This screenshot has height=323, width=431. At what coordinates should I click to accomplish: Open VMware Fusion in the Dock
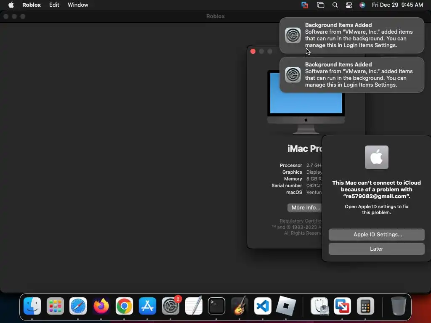[x=342, y=306]
